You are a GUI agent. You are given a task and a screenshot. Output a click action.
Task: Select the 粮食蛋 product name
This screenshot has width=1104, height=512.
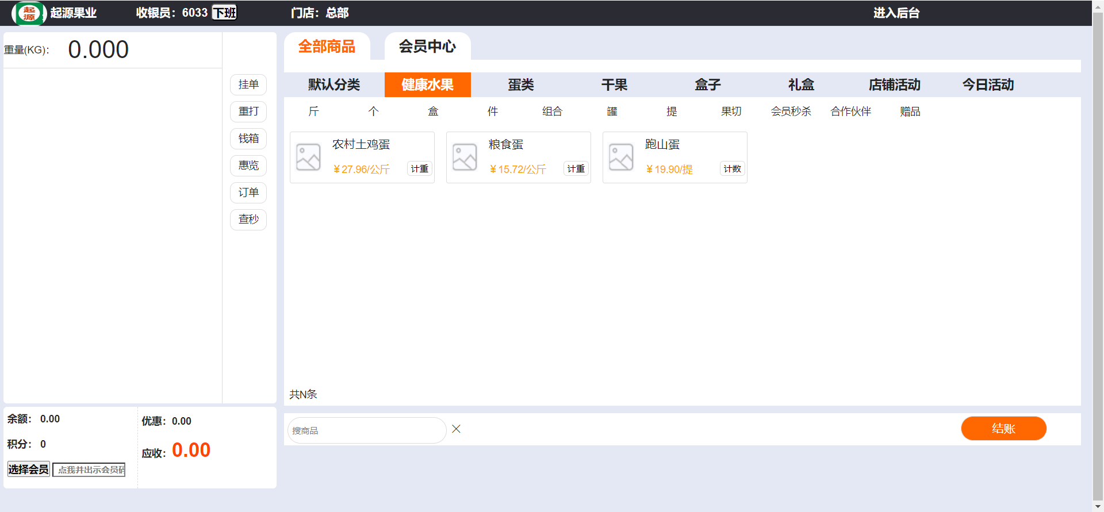point(506,144)
